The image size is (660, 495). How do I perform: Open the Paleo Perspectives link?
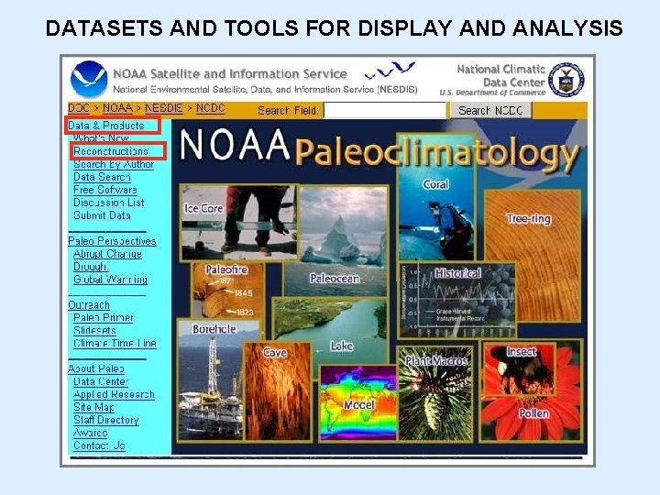112,241
